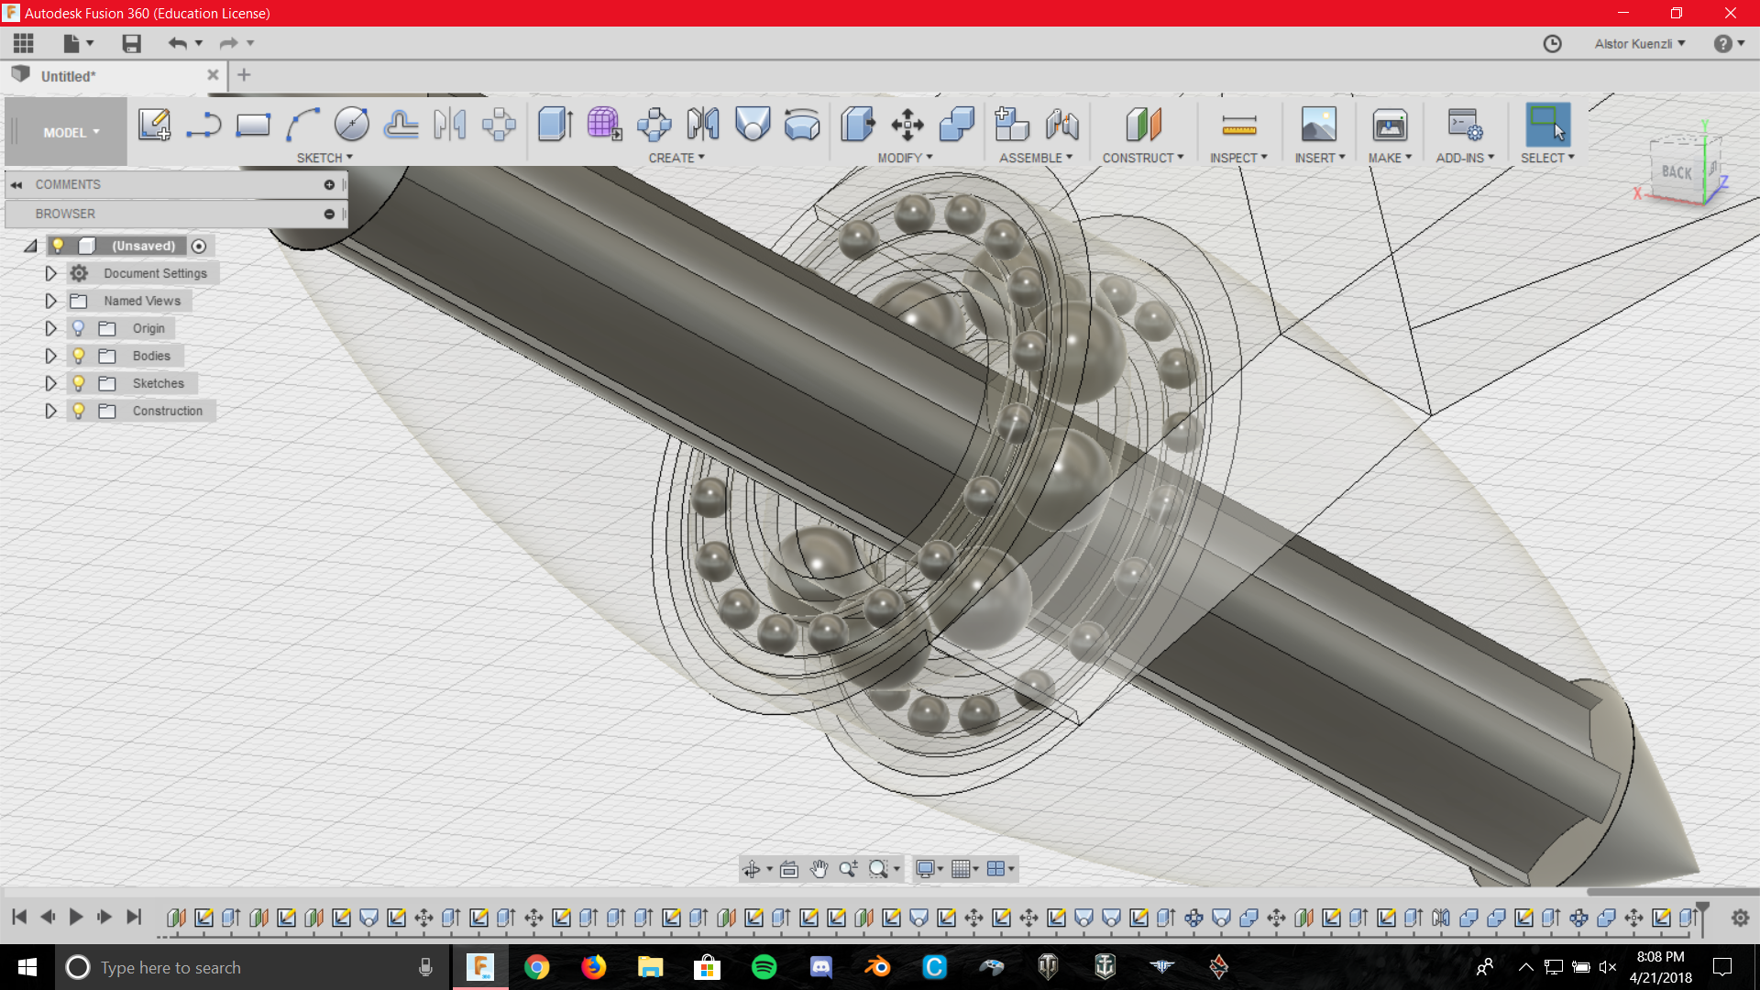Choose the 2-Point Rectangle tool

pos(253,125)
